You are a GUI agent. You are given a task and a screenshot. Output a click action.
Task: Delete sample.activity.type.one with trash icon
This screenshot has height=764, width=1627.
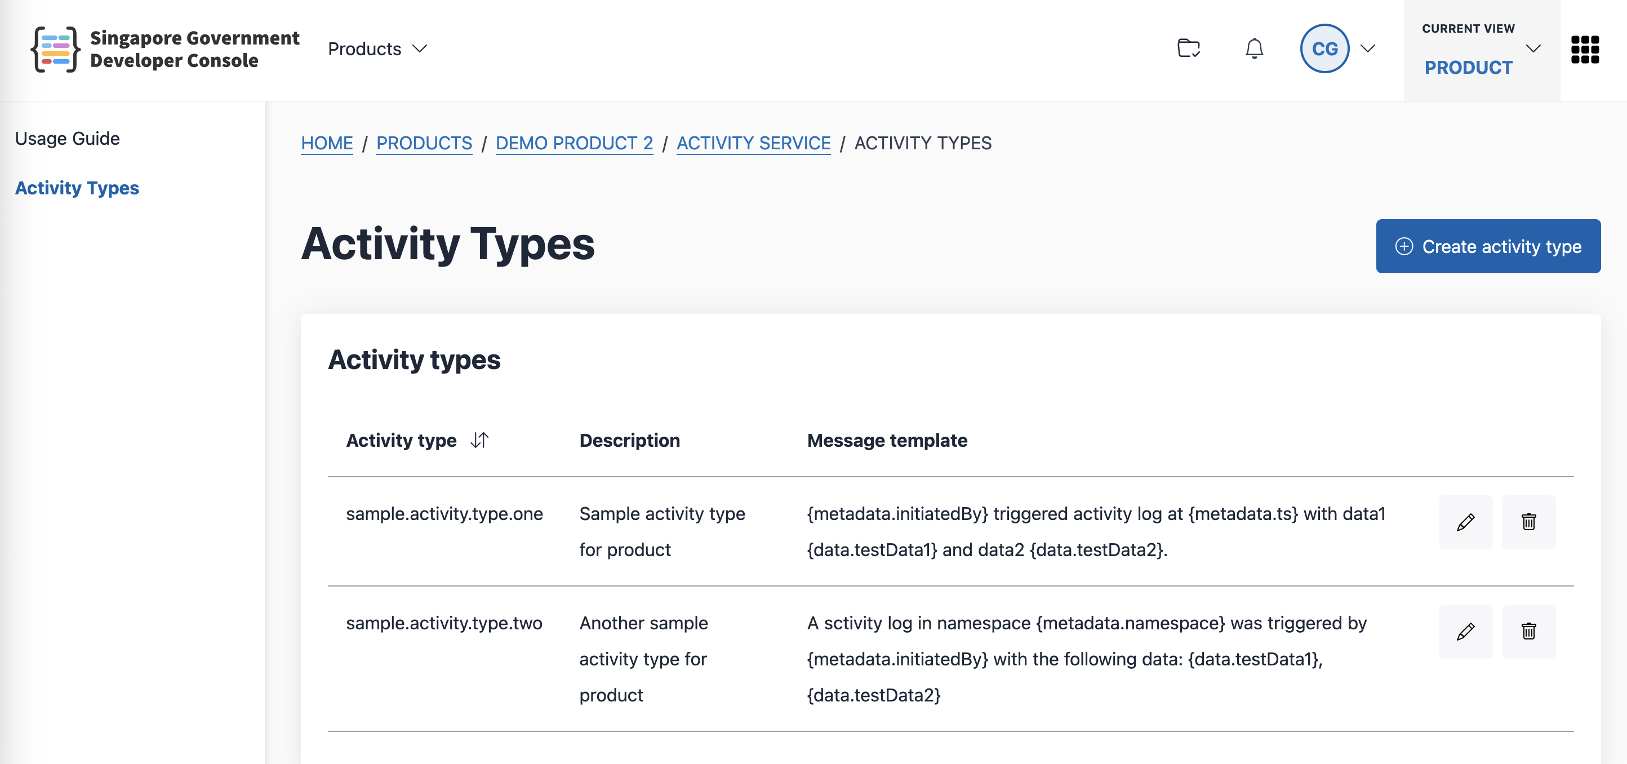(x=1528, y=522)
